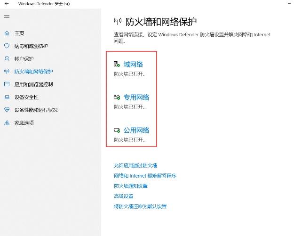Open 高级设置 link
The image size is (301, 236).
point(123,196)
